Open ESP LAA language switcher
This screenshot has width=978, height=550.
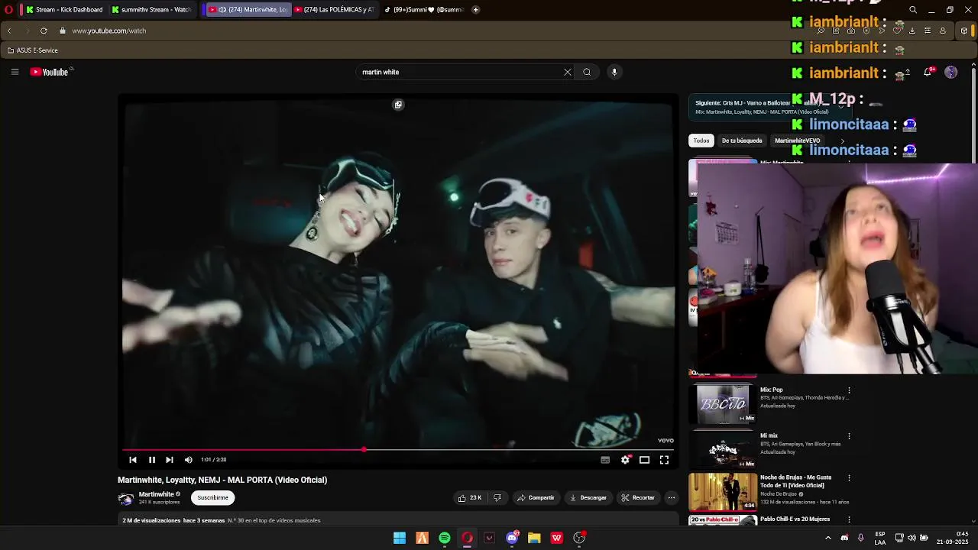click(x=880, y=538)
